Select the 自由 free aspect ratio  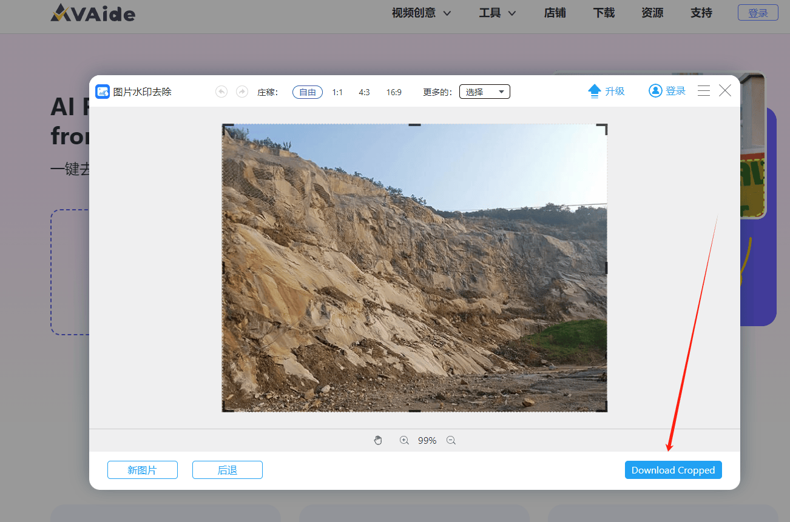307,92
